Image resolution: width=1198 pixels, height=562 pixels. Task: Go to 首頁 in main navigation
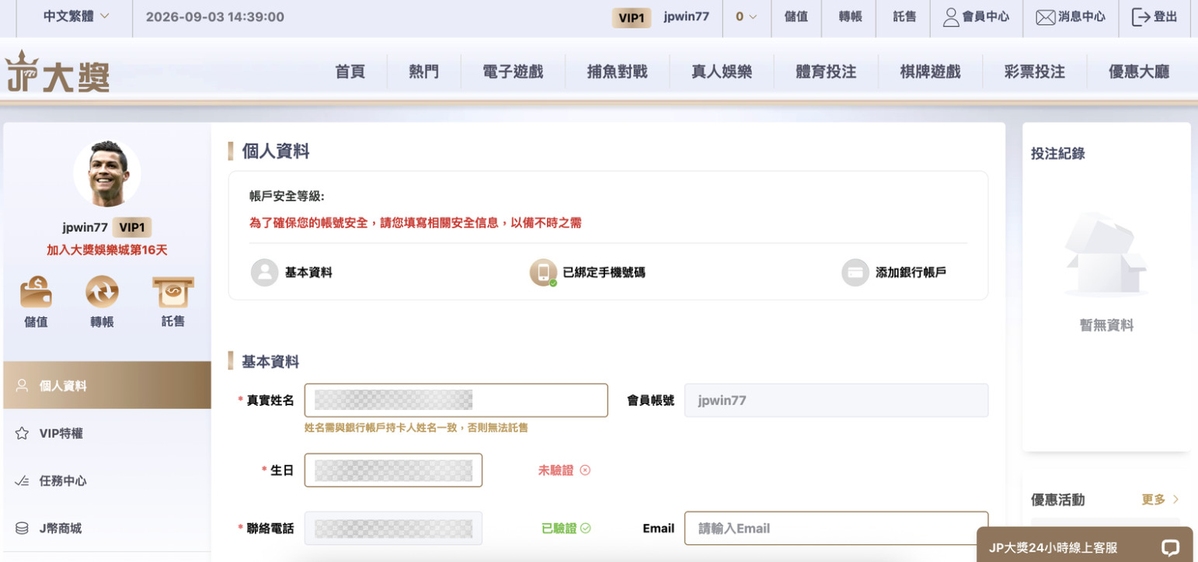[350, 72]
